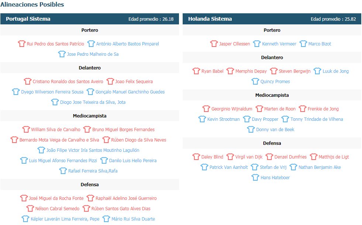Click blue jersey icon next to Képler Laverán Lima Ferreira, Pepe
Screen dimensions: 362x225
point(25,219)
